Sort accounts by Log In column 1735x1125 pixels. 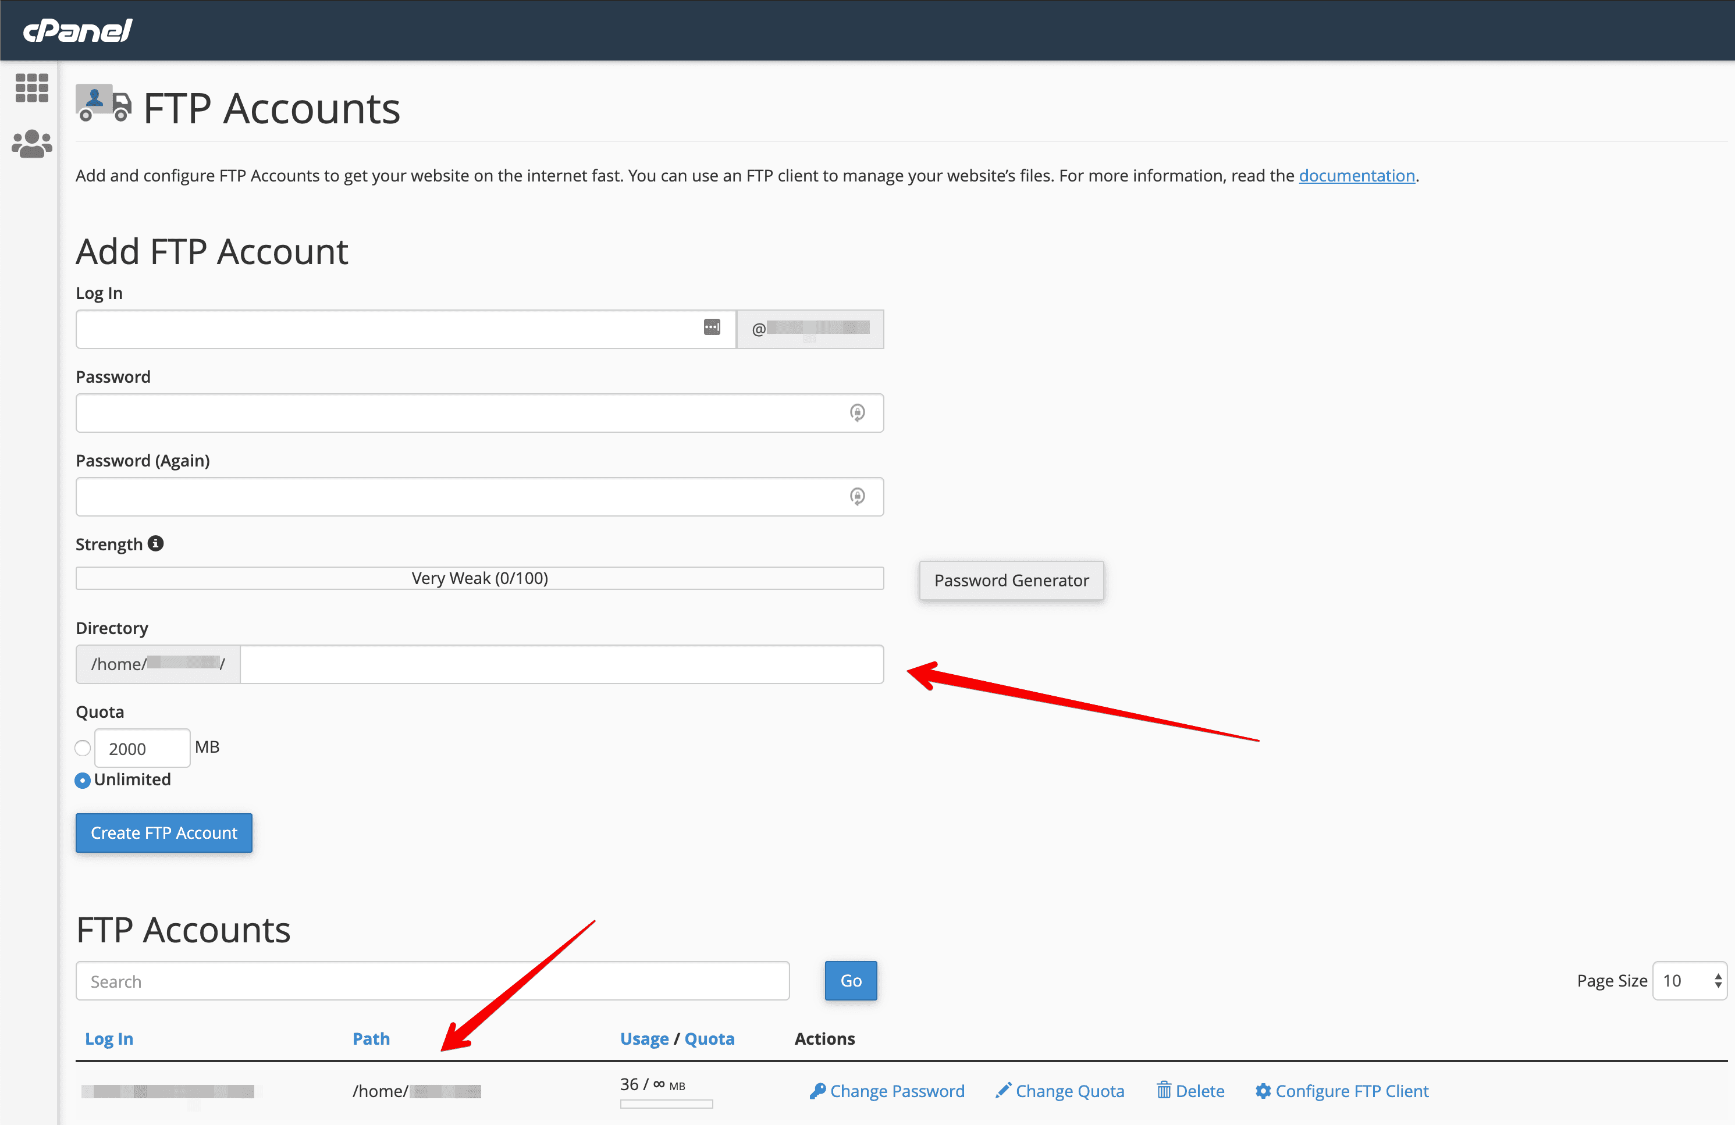(x=109, y=1039)
